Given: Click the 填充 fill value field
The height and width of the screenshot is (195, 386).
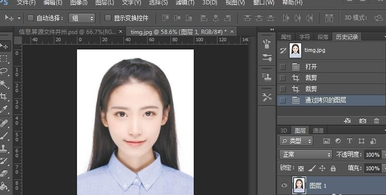Looking at the screenshot, I should click(372, 168).
